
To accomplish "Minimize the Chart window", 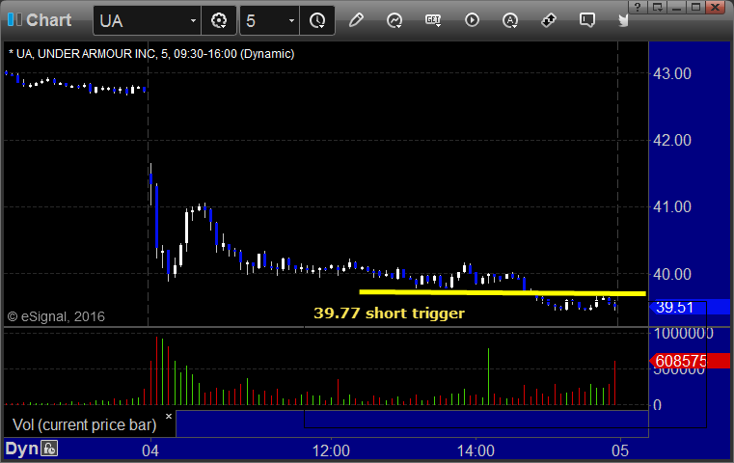I will pos(676,7).
